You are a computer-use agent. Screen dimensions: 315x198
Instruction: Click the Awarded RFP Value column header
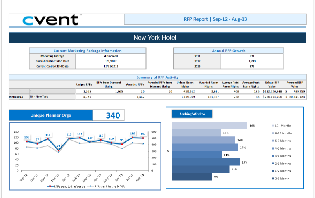295,84
